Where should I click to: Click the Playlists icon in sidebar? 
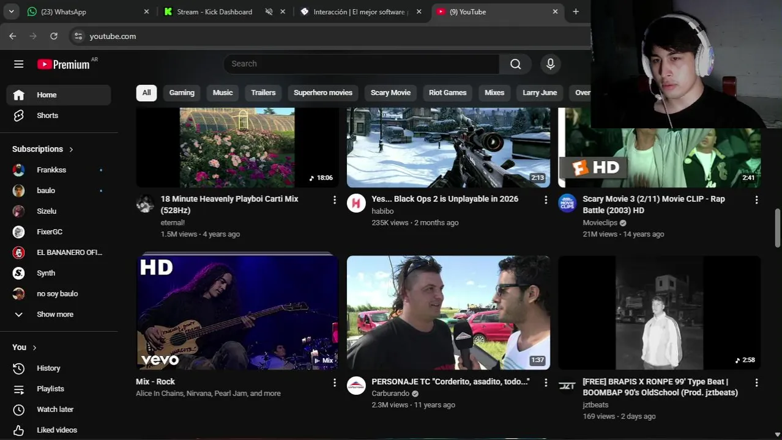pos(19,389)
